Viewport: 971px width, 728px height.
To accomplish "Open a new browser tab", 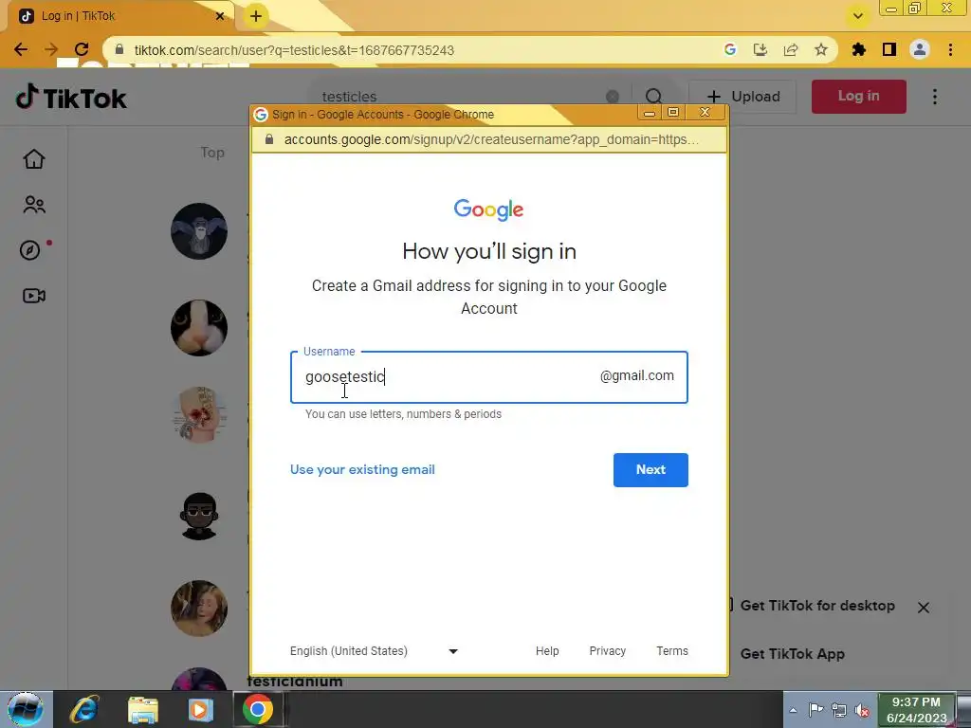I will point(256,16).
